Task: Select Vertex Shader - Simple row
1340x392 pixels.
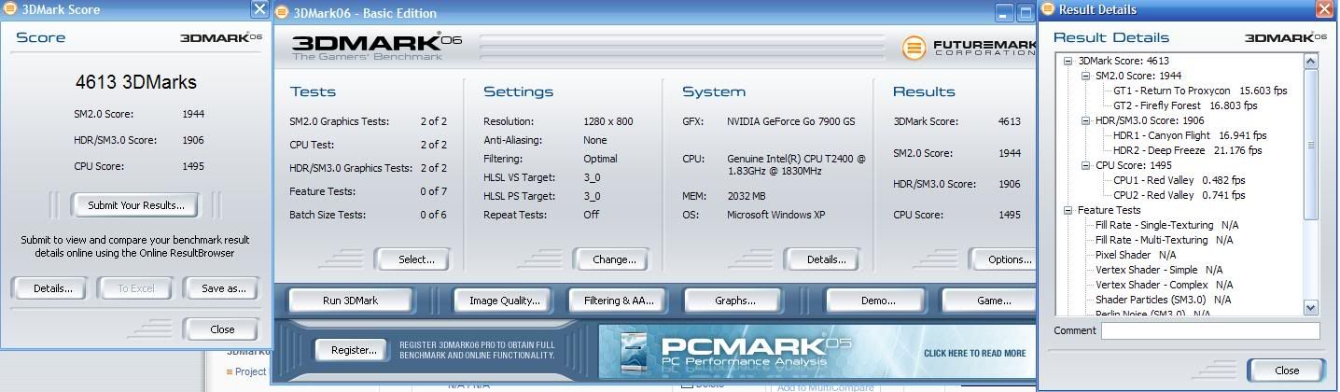Action: [1159, 270]
